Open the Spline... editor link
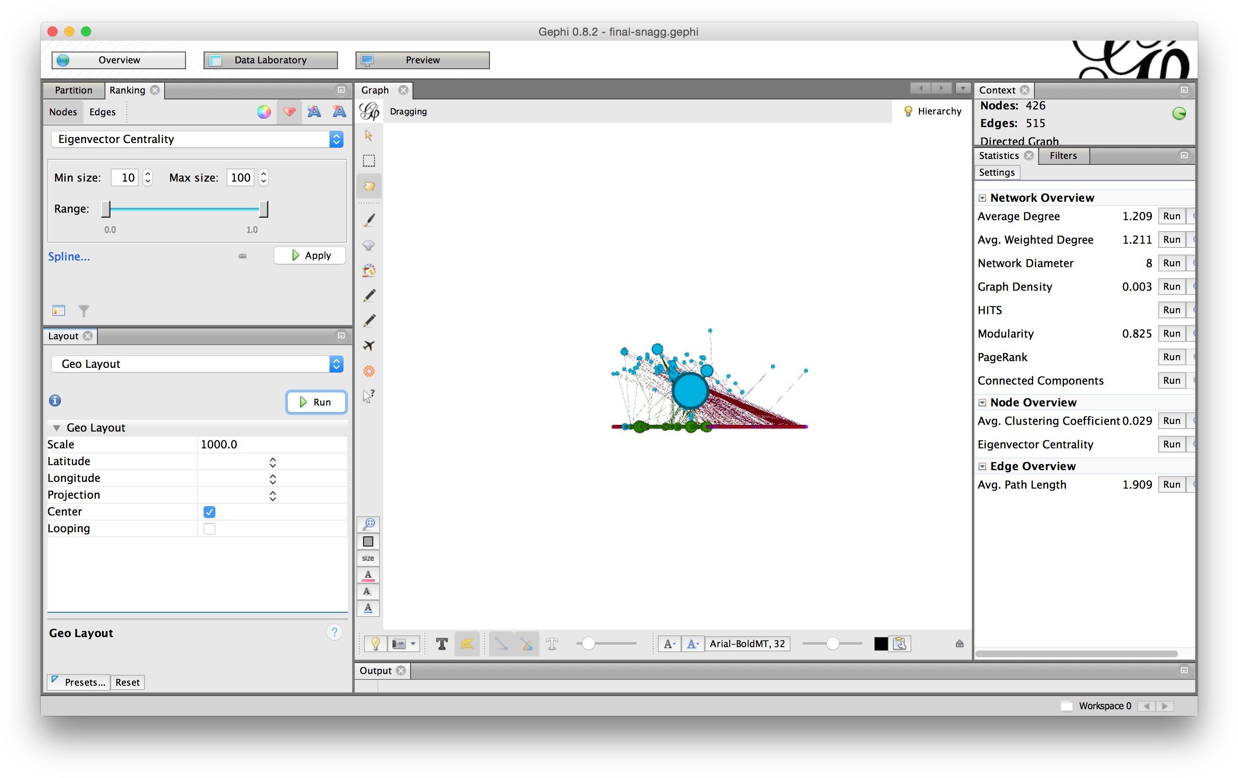Image resolution: width=1238 pixels, height=778 pixels. point(68,256)
